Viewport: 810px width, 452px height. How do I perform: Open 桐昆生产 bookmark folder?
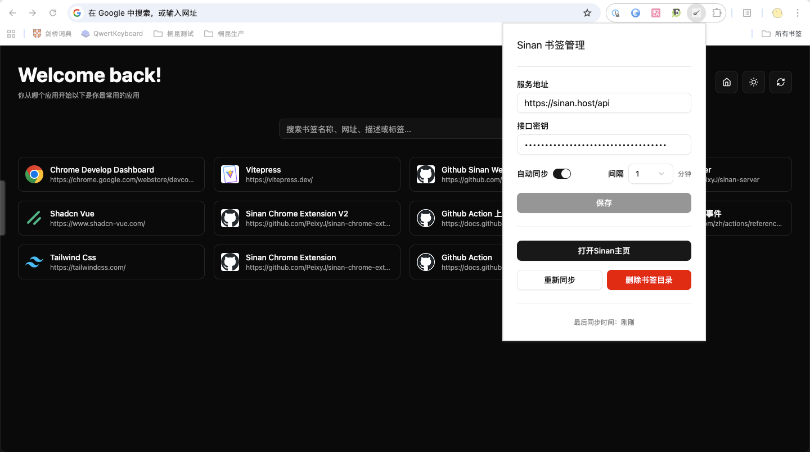(x=224, y=34)
